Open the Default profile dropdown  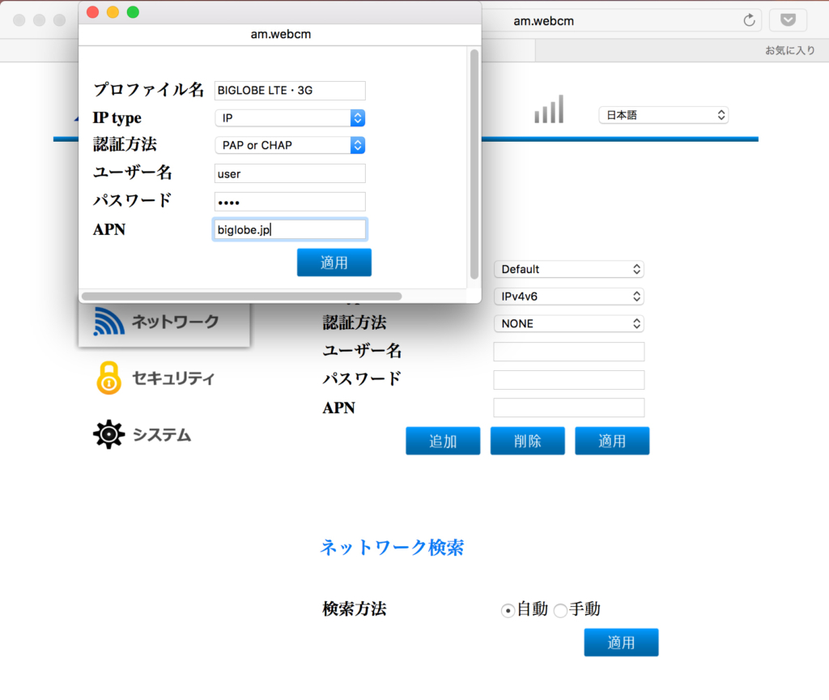pyautogui.click(x=569, y=269)
